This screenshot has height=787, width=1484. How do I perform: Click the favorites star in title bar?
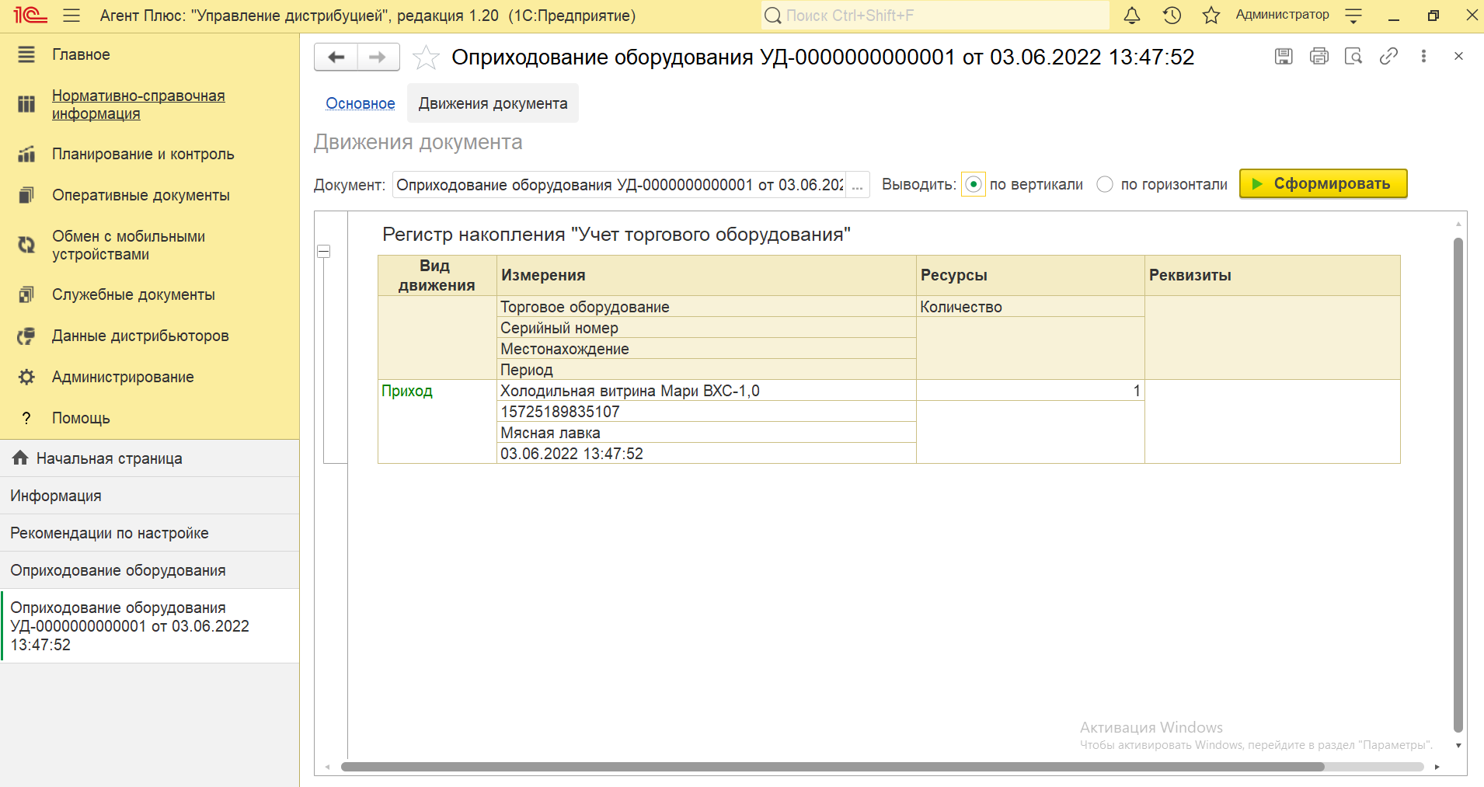click(x=1211, y=16)
